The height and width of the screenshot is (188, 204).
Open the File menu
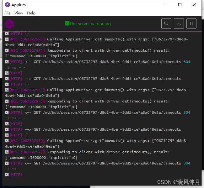click(x=8, y=13)
